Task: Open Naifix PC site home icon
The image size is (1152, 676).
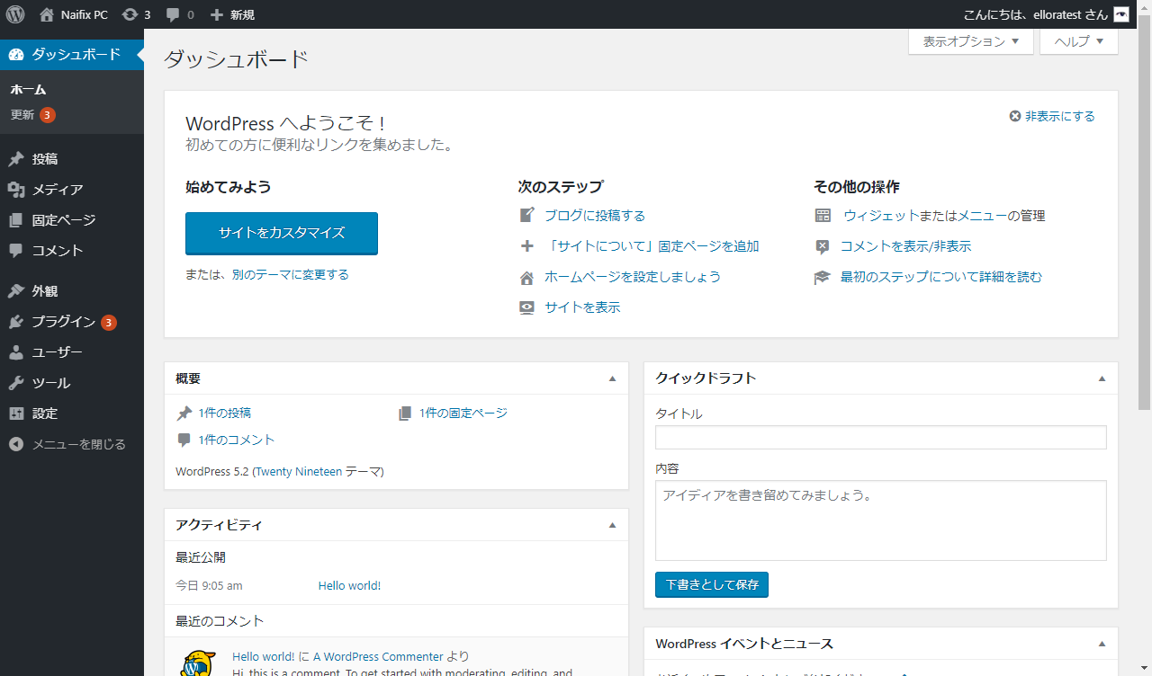Action: (x=47, y=14)
